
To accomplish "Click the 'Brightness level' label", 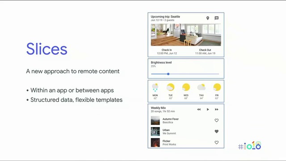I will click(161, 63).
